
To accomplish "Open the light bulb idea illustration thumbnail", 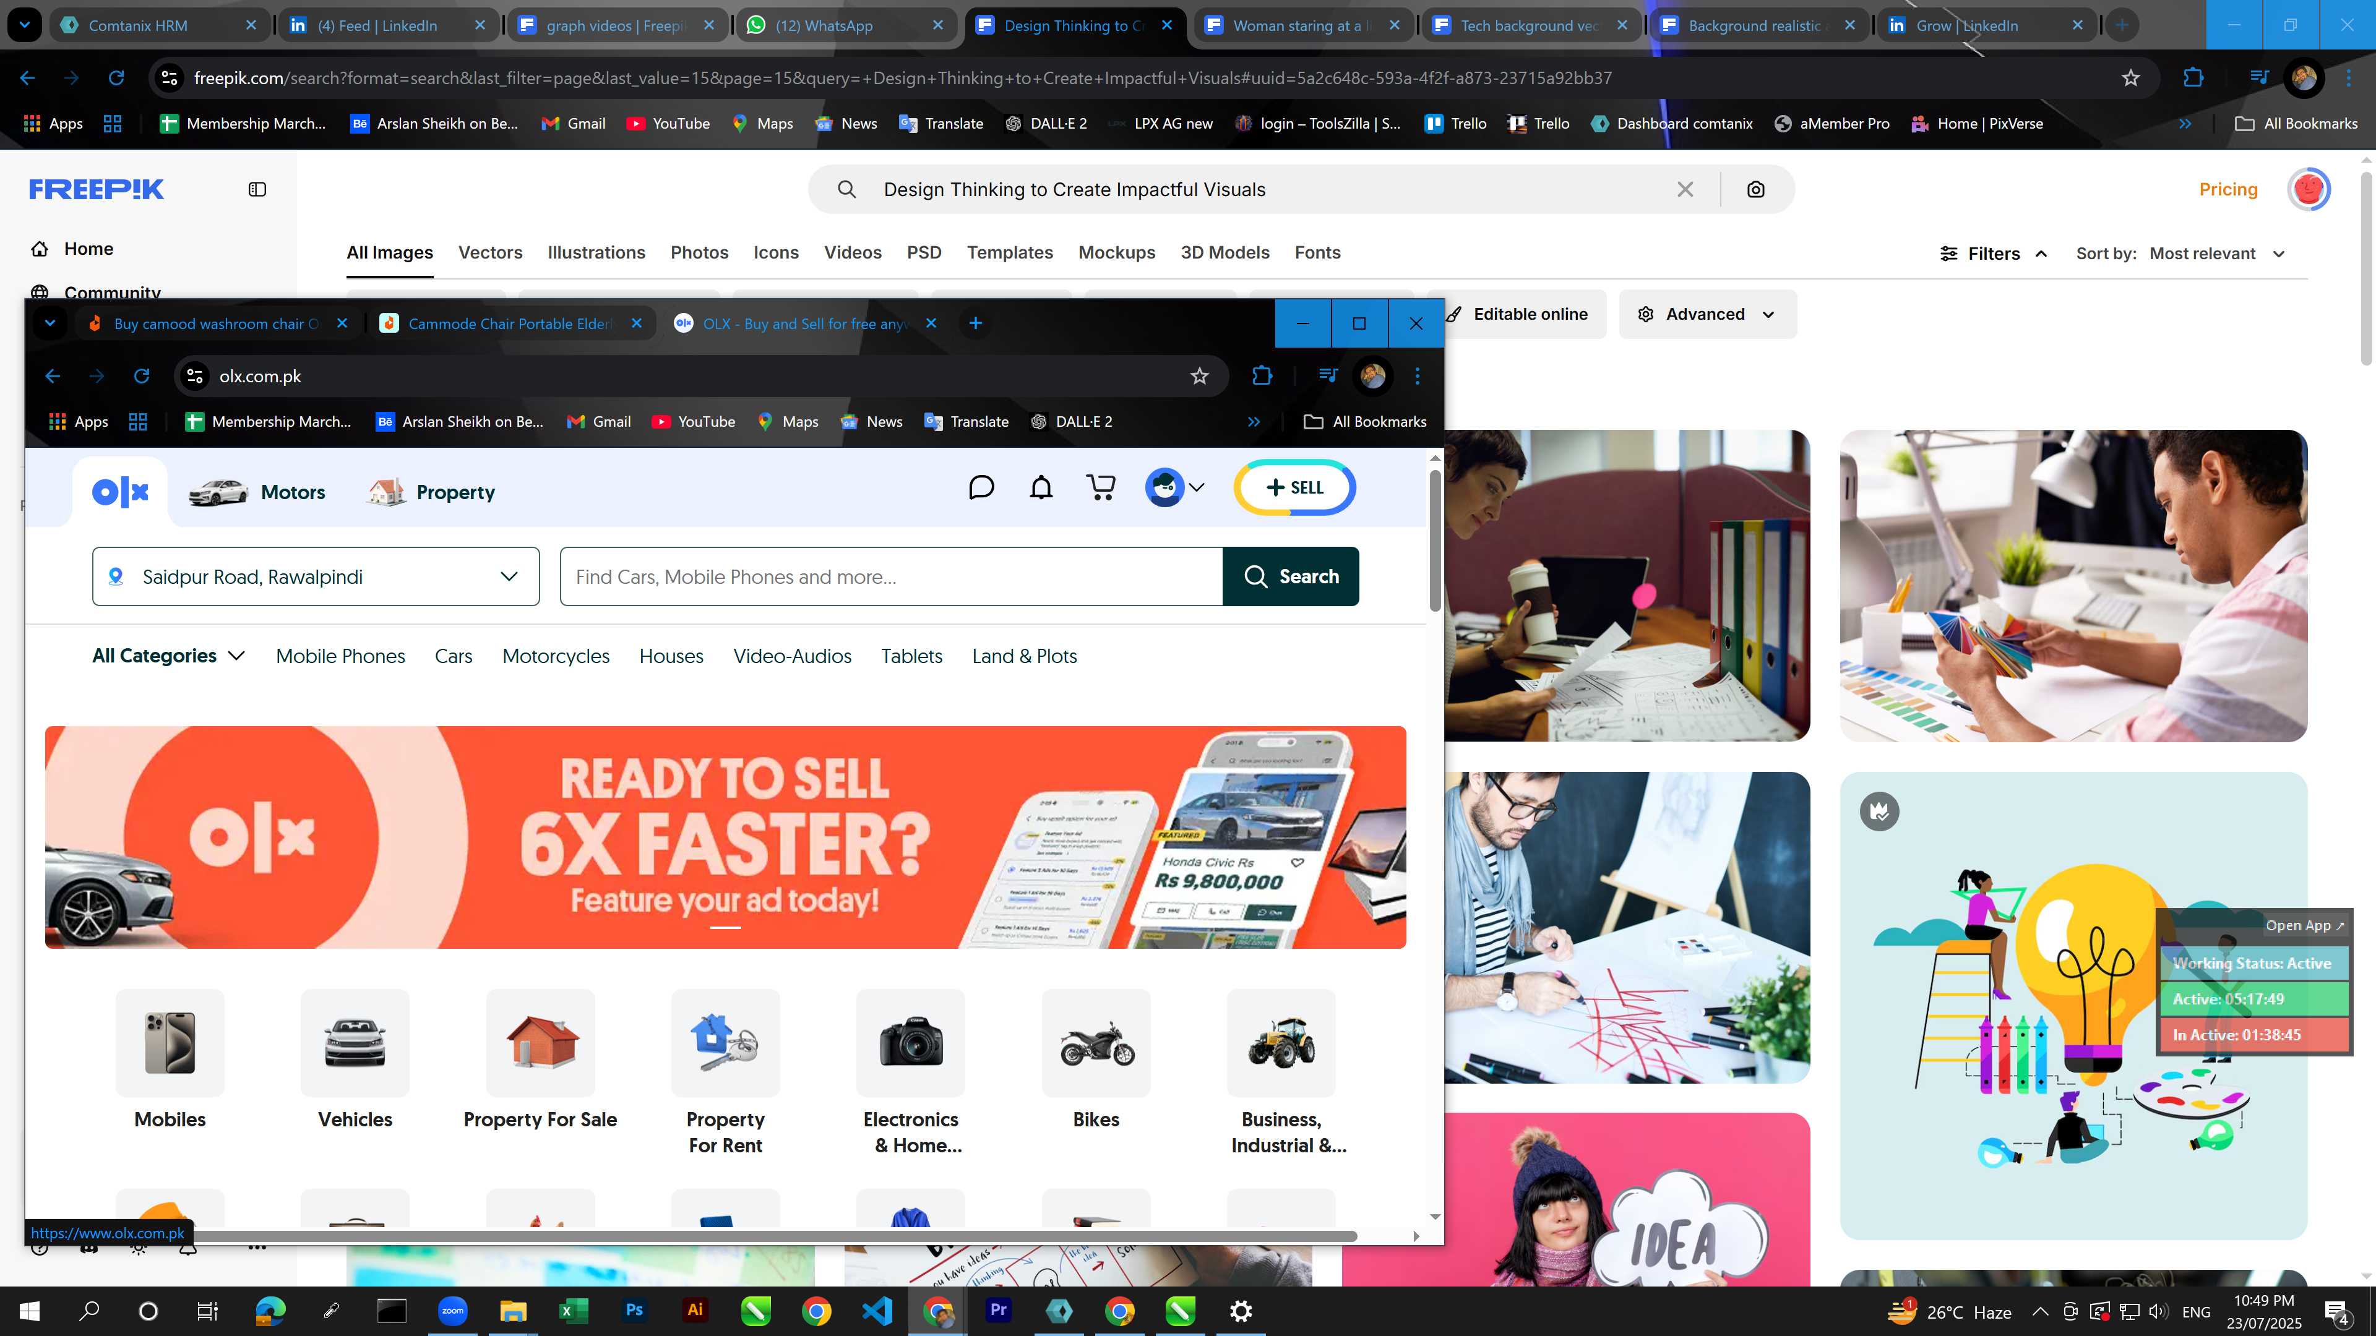I will [x=2073, y=1005].
